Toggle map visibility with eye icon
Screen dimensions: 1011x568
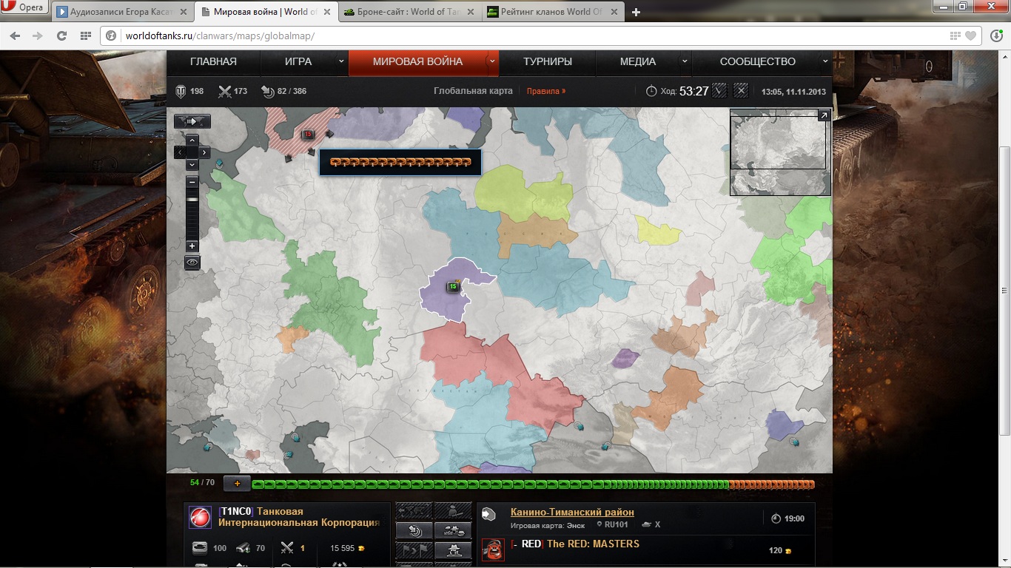pyautogui.click(x=192, y=262)
